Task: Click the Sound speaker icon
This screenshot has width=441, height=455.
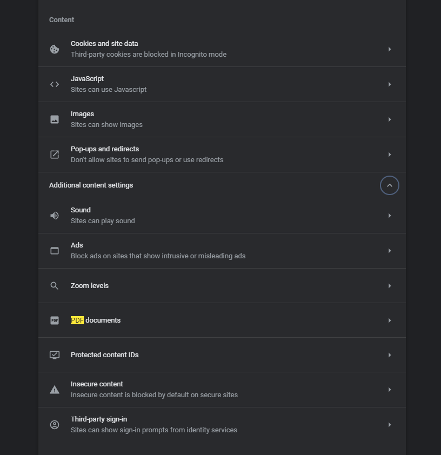Action: 55,216
